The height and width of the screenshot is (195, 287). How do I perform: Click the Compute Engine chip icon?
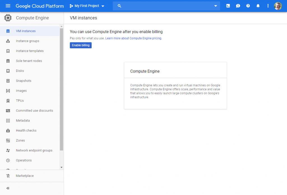pos(8,18)
